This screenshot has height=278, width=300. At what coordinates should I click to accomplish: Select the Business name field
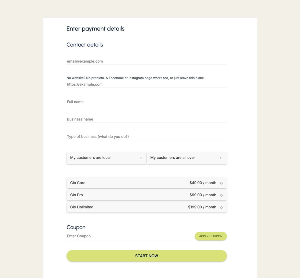tap(146, 119)
